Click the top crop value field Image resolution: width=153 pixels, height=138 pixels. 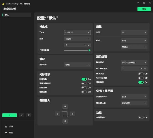(x=65, y=106)
